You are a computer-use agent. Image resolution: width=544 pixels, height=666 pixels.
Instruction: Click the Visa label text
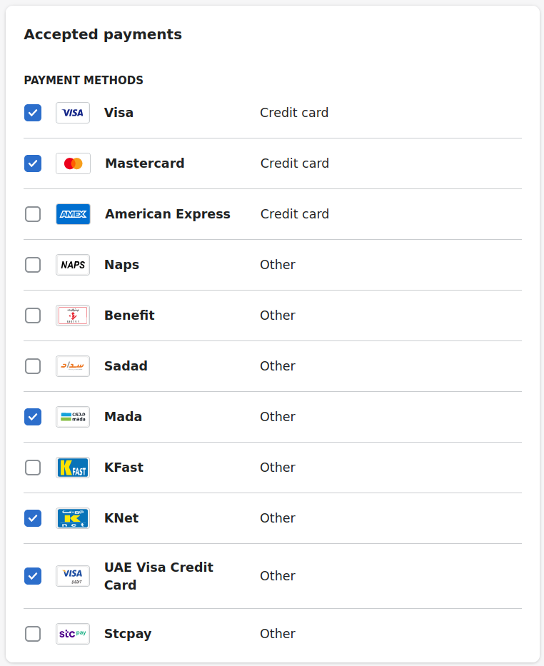click(119, 113)
